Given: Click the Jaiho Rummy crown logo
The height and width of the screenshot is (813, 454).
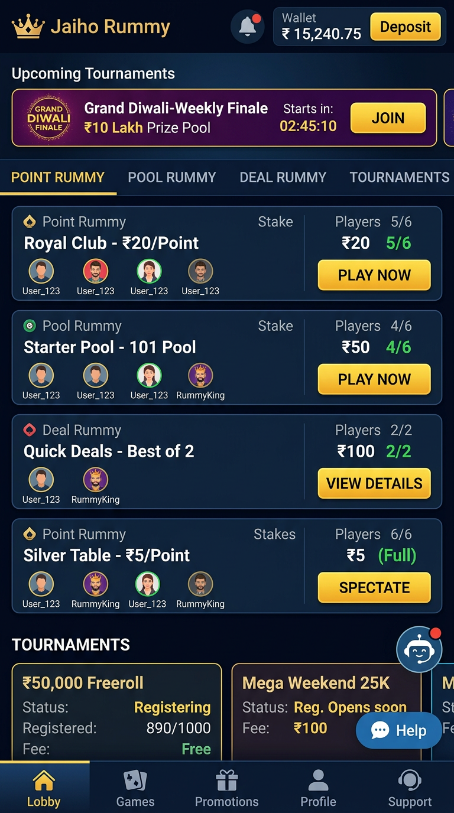Looking at the screenshot, I should 27,26.
